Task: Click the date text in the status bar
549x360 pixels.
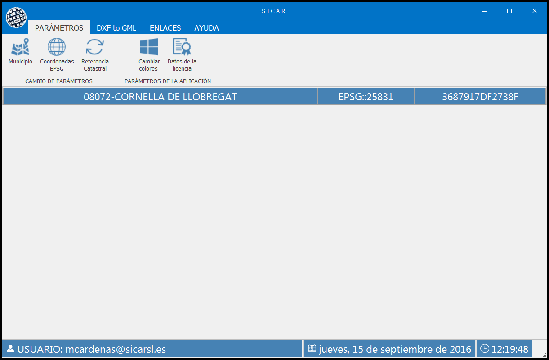Action: (395, 349)
